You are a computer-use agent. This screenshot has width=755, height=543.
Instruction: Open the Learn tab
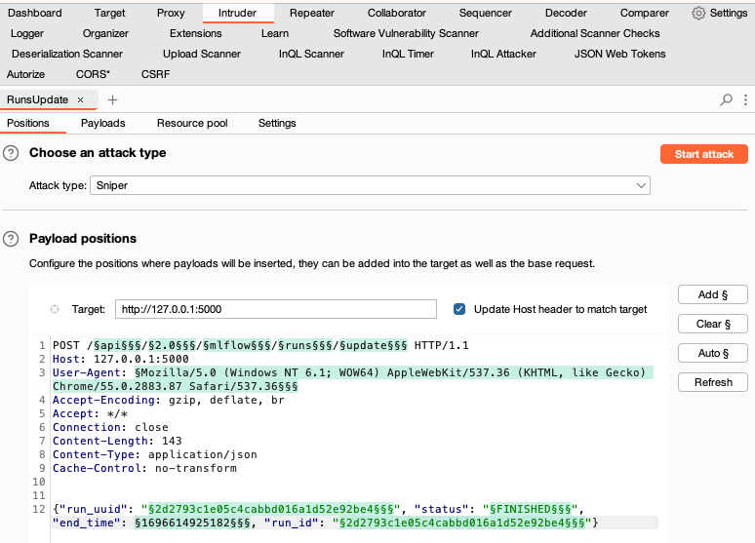(275, 34)
